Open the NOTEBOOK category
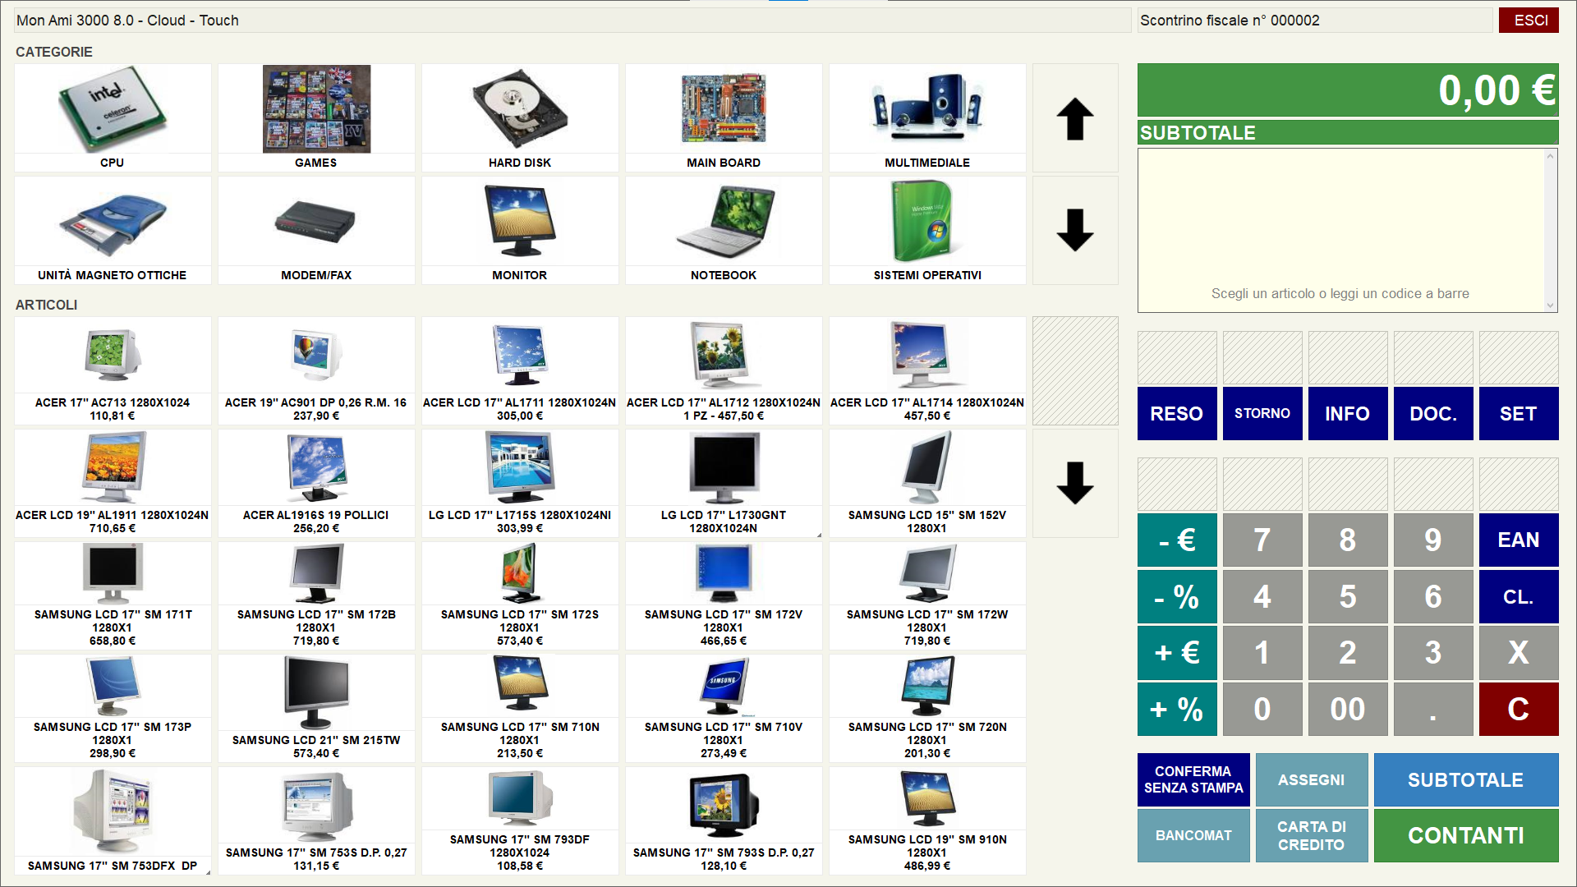 pos(724,230)
